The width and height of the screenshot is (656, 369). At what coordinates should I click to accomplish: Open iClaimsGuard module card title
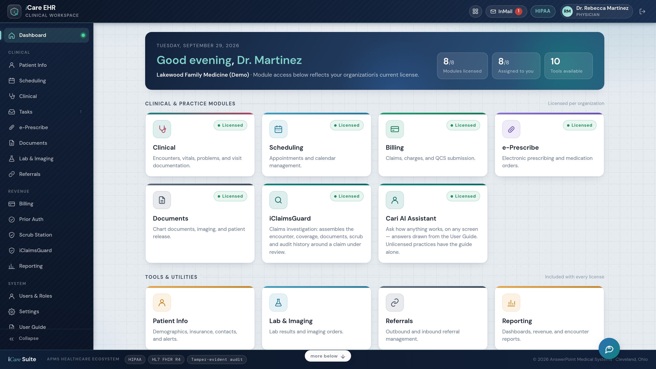coord(290,218)
